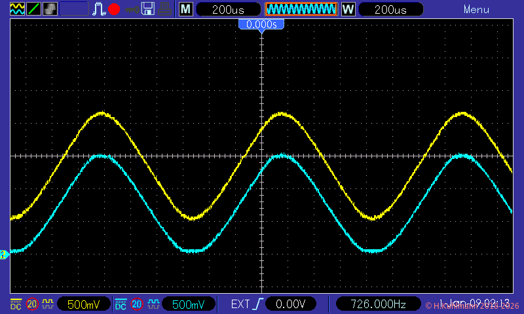The image size is (524, 314).
Task: Click the cyan channel 500mV scale readout
Action: 188,304
